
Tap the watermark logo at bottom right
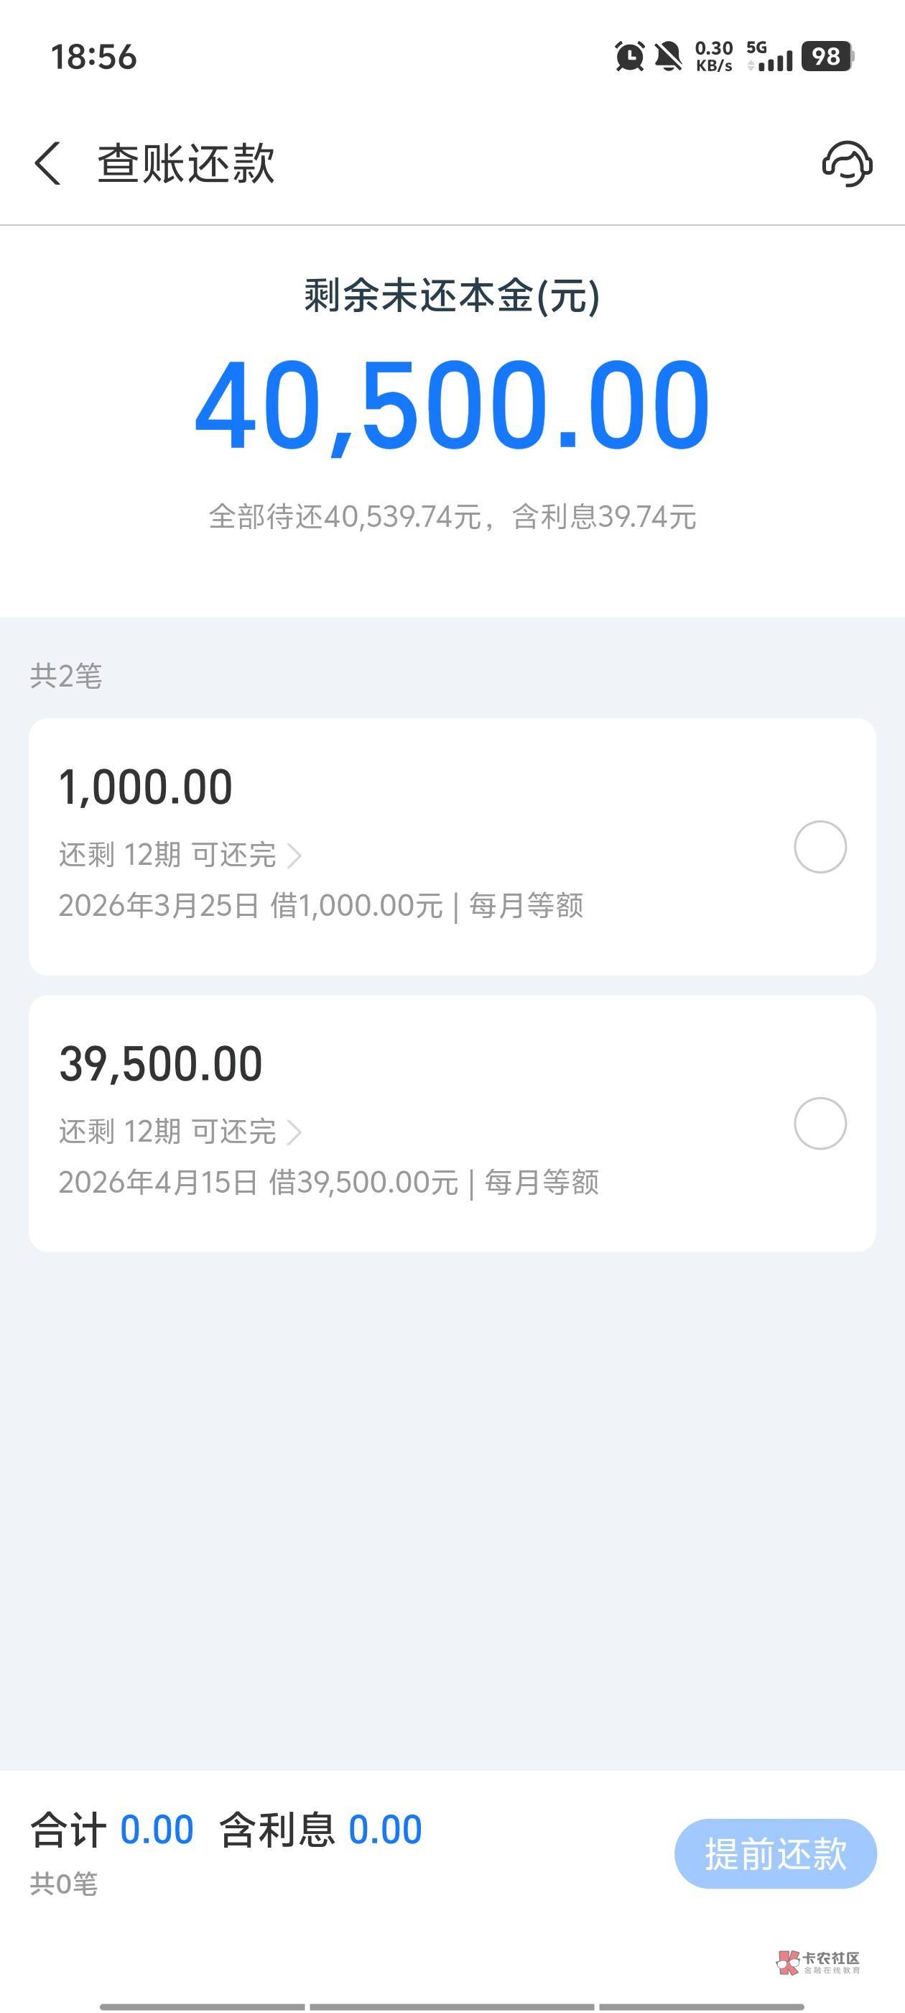[818, 1961]
